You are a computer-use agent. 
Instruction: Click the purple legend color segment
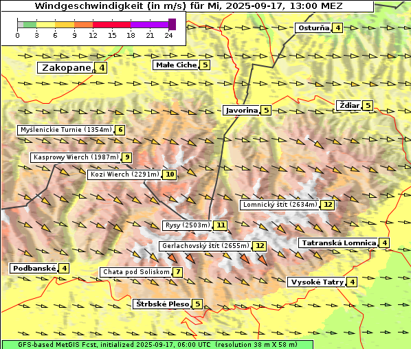(x=149, y=25)
